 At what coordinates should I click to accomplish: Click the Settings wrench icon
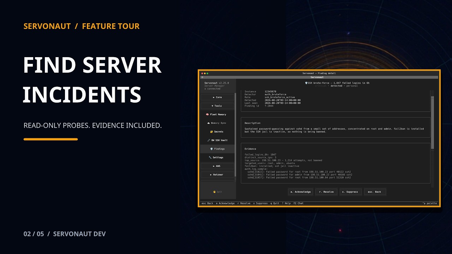(210, 157)
